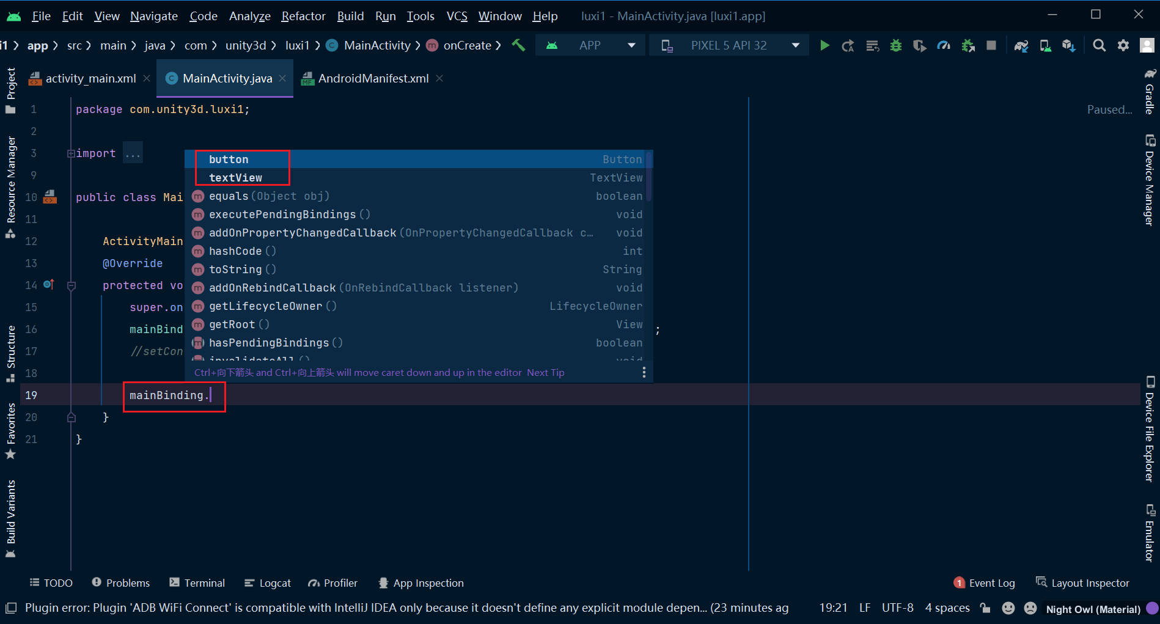
Task: Open the Structure tool window
Action: click(10, 353)
